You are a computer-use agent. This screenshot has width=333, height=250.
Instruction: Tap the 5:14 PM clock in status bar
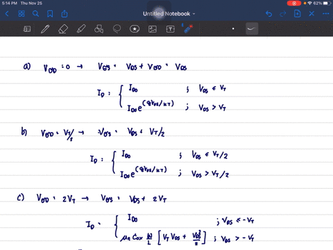pos(10,3)
